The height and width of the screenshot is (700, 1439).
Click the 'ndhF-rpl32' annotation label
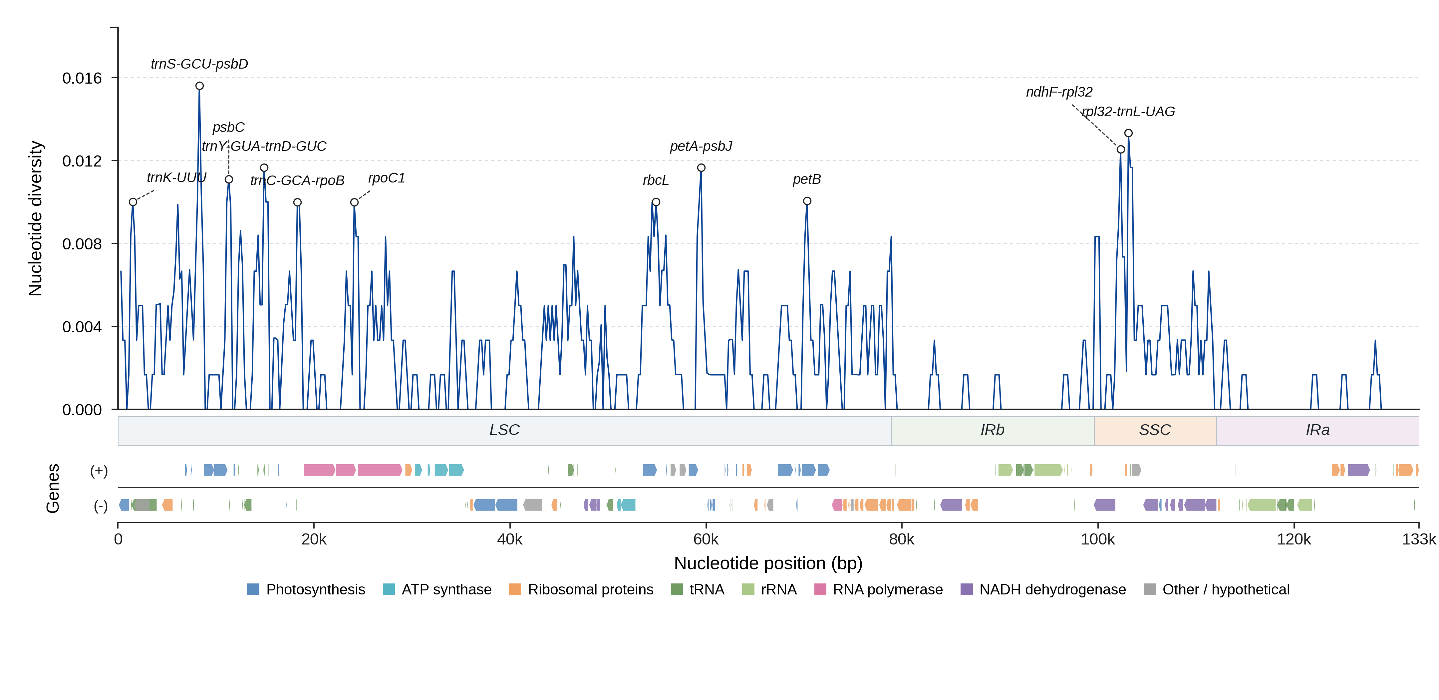(x=1059, y=92)
